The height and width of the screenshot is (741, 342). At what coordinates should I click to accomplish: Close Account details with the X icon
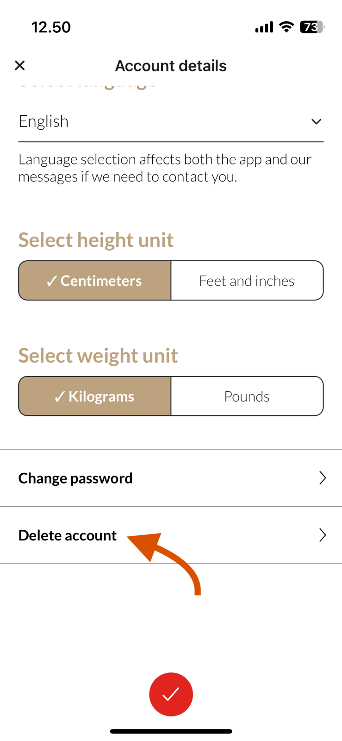[19, 65]
